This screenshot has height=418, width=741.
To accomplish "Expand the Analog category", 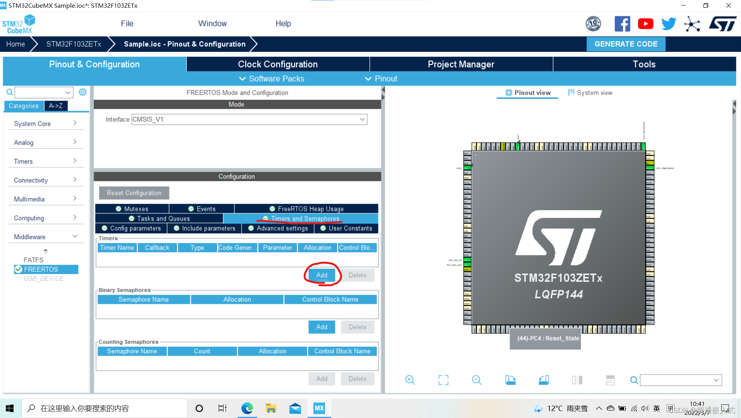I will pos(46,142).
